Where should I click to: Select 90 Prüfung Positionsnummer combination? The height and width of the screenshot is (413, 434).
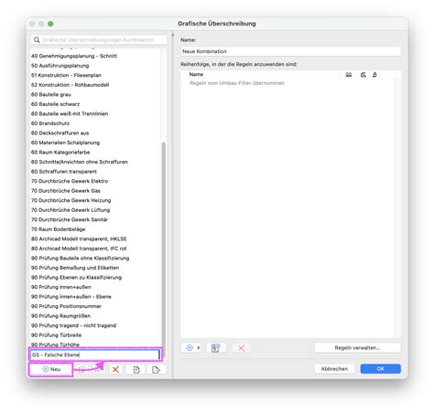point(66,306)
